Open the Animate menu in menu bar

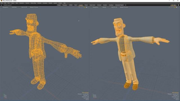[39, 3]
